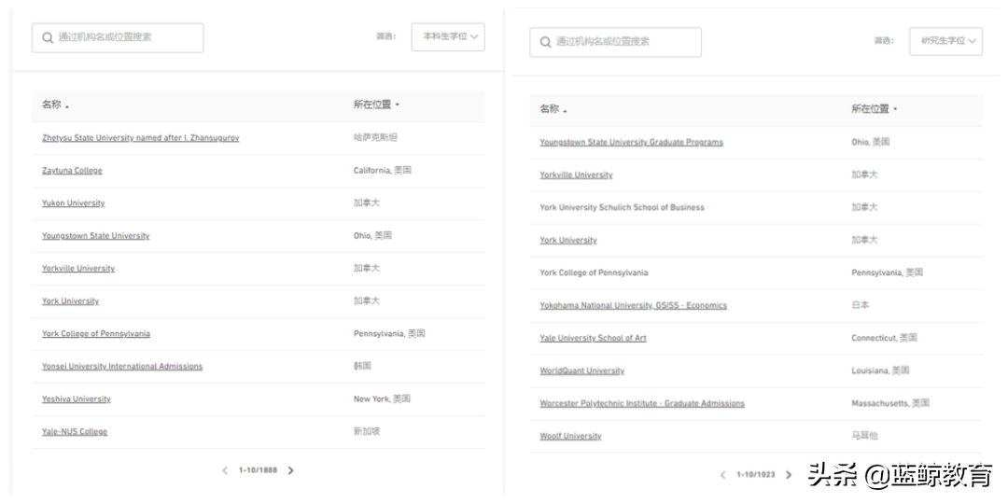Viewport: 1008px width, 503px height.
Task: Open Youngstown State University Graduate Programs link
Action: (631, 143)
